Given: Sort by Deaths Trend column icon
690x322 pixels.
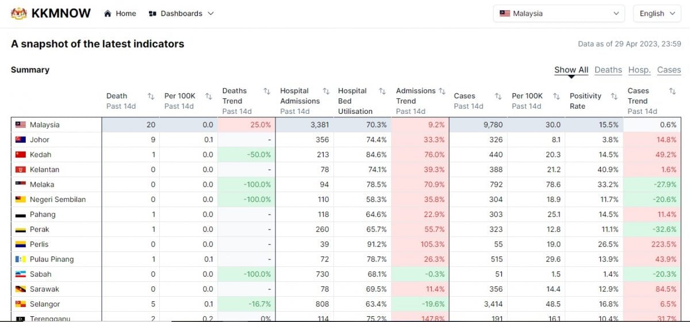Looking at the screenshot, I should 267,91.
